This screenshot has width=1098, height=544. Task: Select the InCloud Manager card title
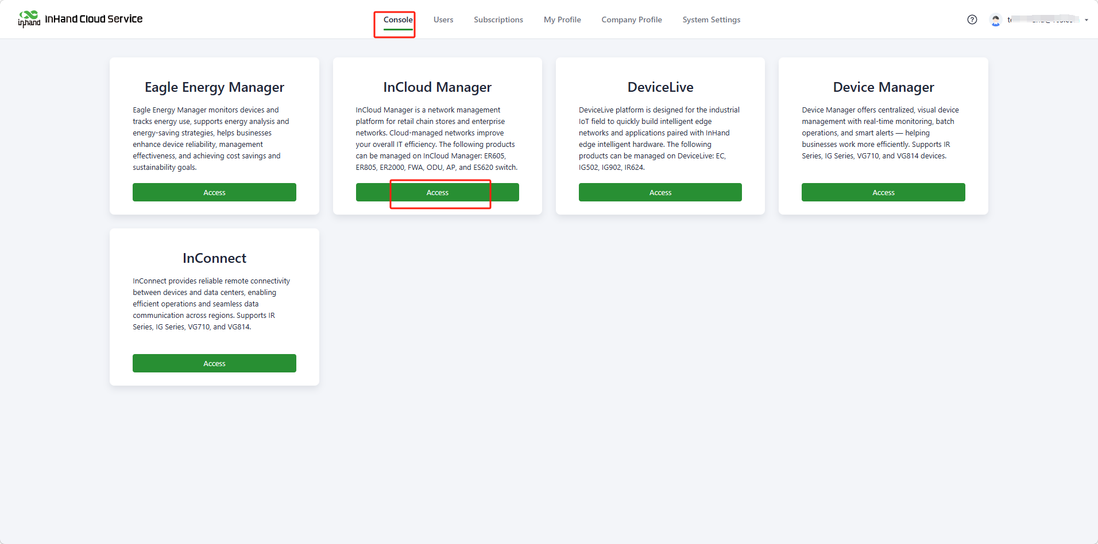point(437,87)
